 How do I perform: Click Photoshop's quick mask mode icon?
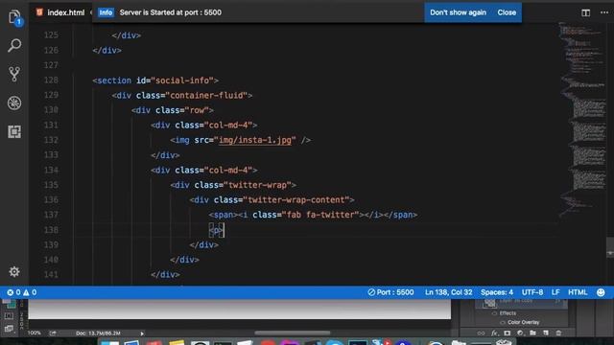[9, 315]
